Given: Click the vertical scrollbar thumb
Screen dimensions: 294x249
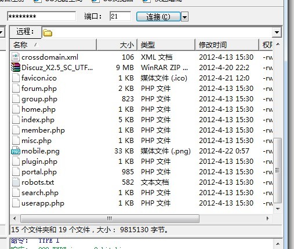Looking at the screenshot, I should tap(278, 170).
